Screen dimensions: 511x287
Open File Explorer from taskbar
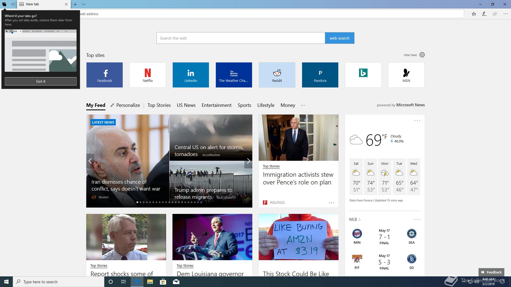(x=150, y=282)
